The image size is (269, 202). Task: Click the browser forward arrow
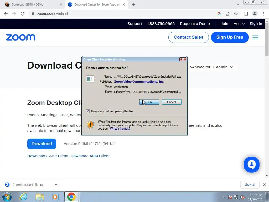coord(14,14)
